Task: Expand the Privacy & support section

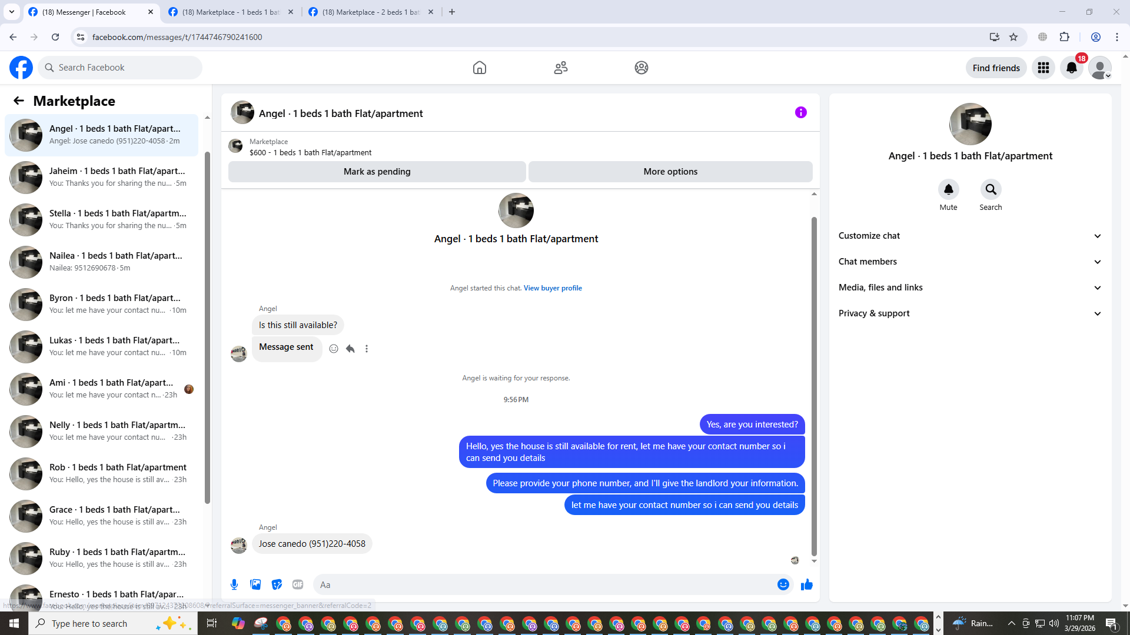Action: coord(970,313)
